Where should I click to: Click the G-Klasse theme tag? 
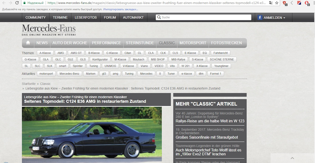(x=30, y=59)
